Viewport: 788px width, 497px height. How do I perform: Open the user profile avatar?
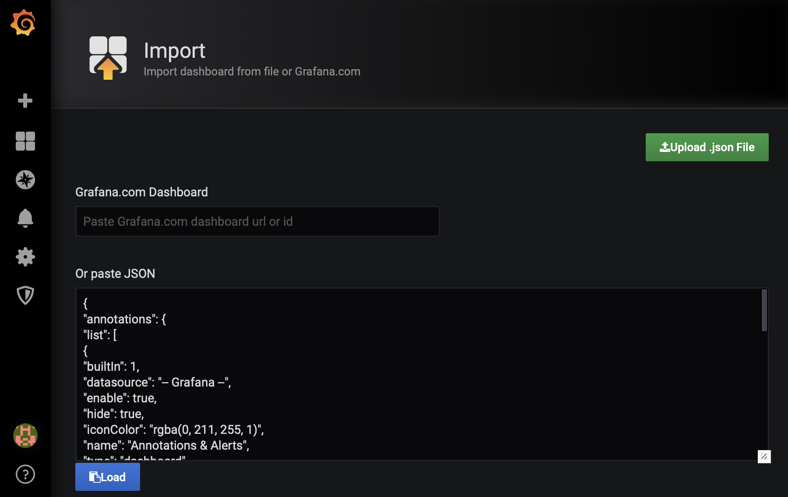(25, 435)
